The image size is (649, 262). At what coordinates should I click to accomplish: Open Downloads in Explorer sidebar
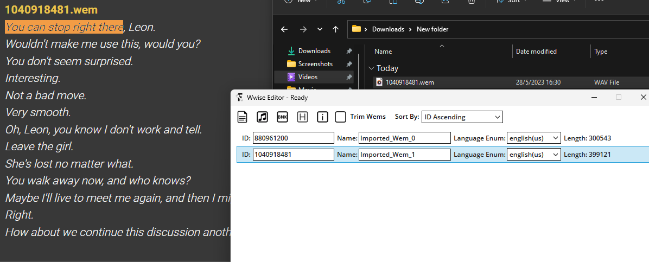pos(314,51)
